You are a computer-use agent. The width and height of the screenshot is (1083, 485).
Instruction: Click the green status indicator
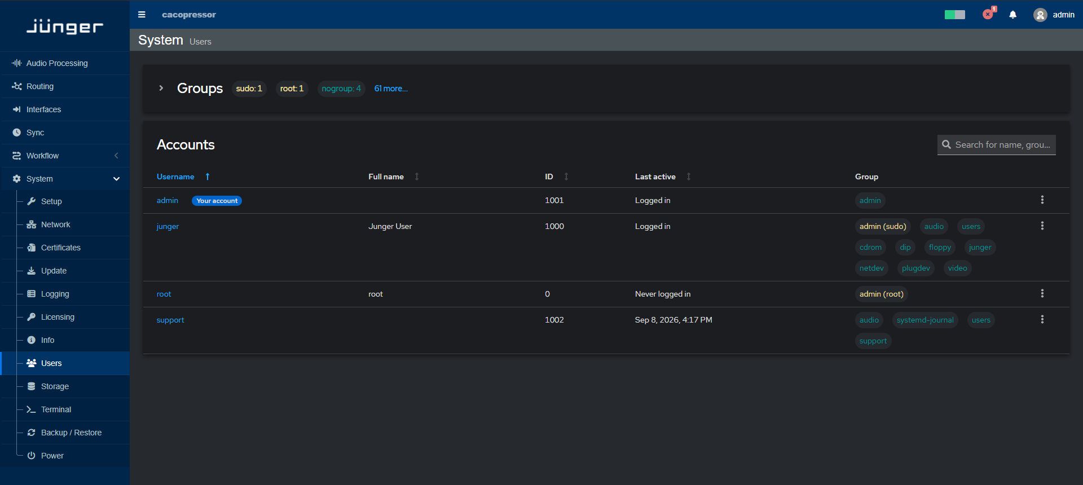955,15
